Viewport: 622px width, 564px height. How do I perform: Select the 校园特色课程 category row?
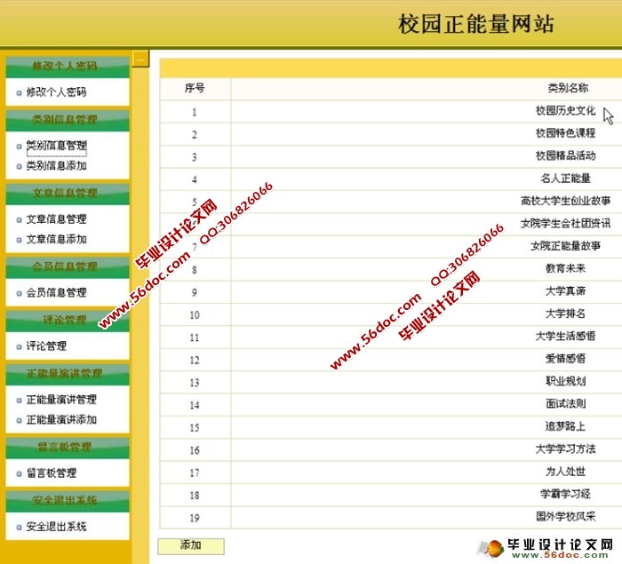click(x=391, y=134)
